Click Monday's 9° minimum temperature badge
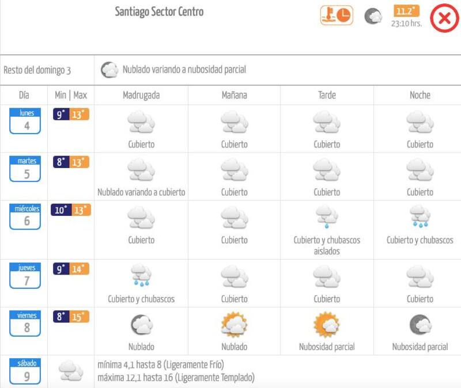461x388 pixels. [x=61, y=115]
